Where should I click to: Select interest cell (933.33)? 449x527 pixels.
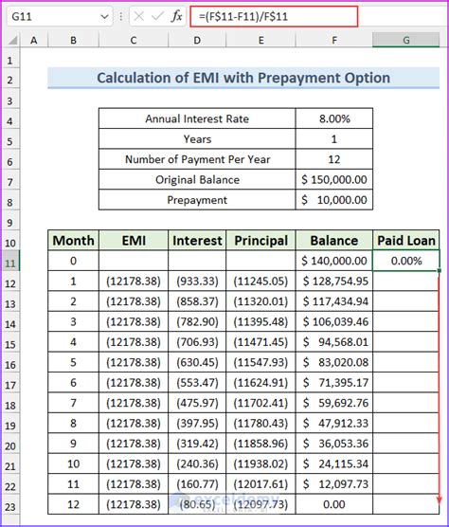(197, 281)
